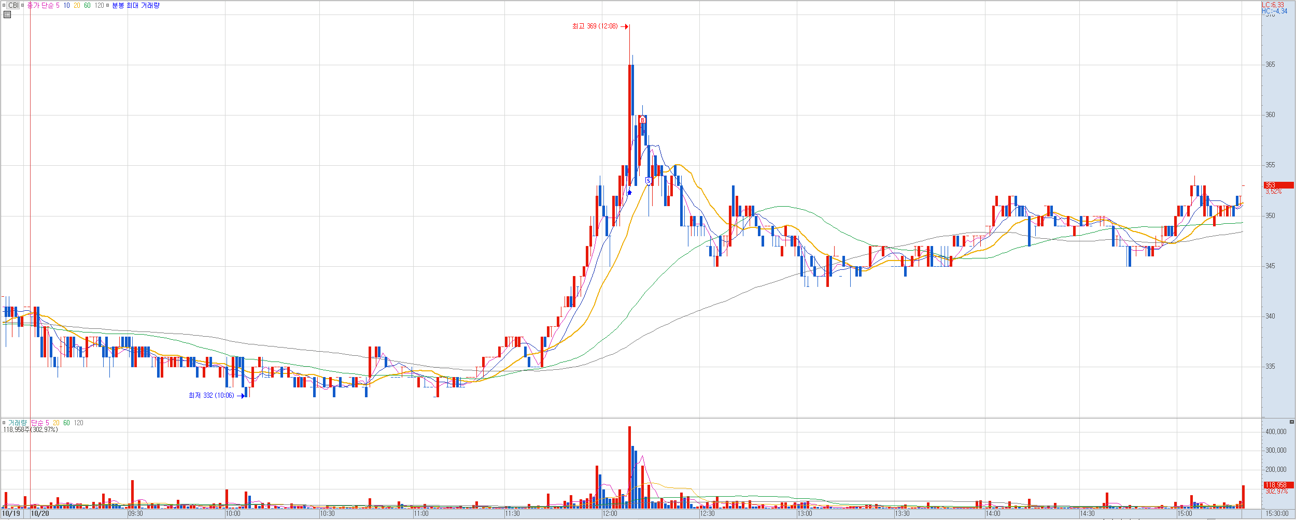Toggle square marker before 분봉 최대 거래량

click(x=107, y=6)
